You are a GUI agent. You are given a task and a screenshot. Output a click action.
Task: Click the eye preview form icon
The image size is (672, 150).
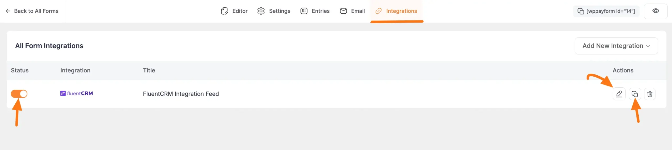coord(655,11)
